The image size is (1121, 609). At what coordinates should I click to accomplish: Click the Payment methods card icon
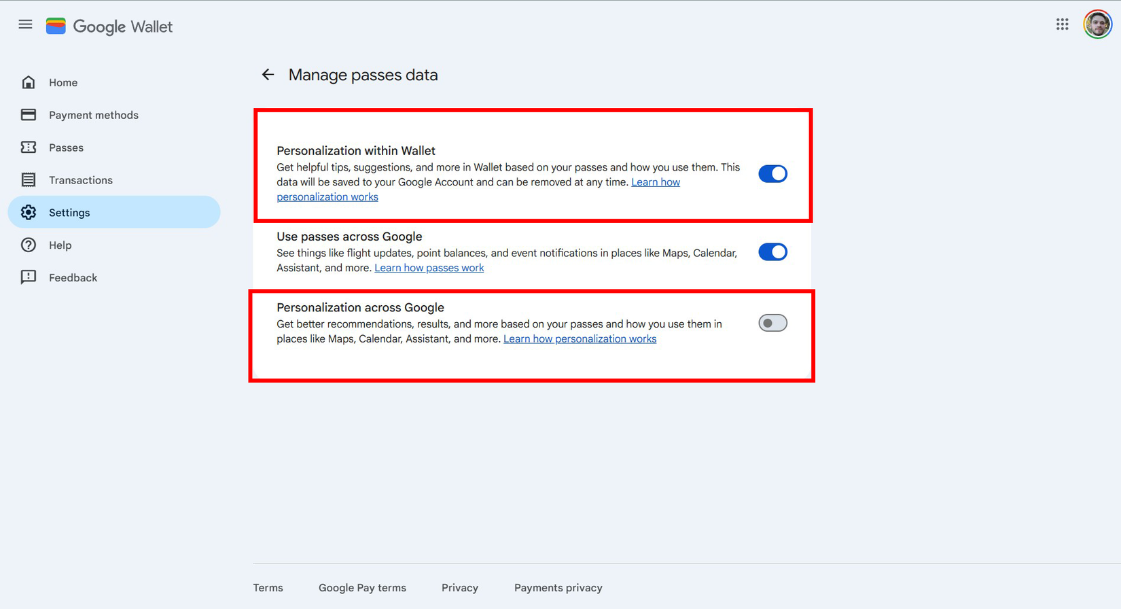coord(28,115)
